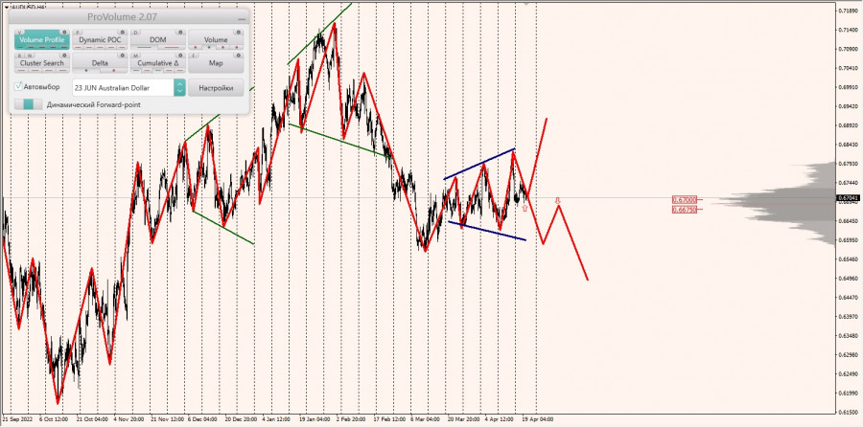The image size is (863, 427).
Task: Enable the Volume indicator
Action: point(216,39)
